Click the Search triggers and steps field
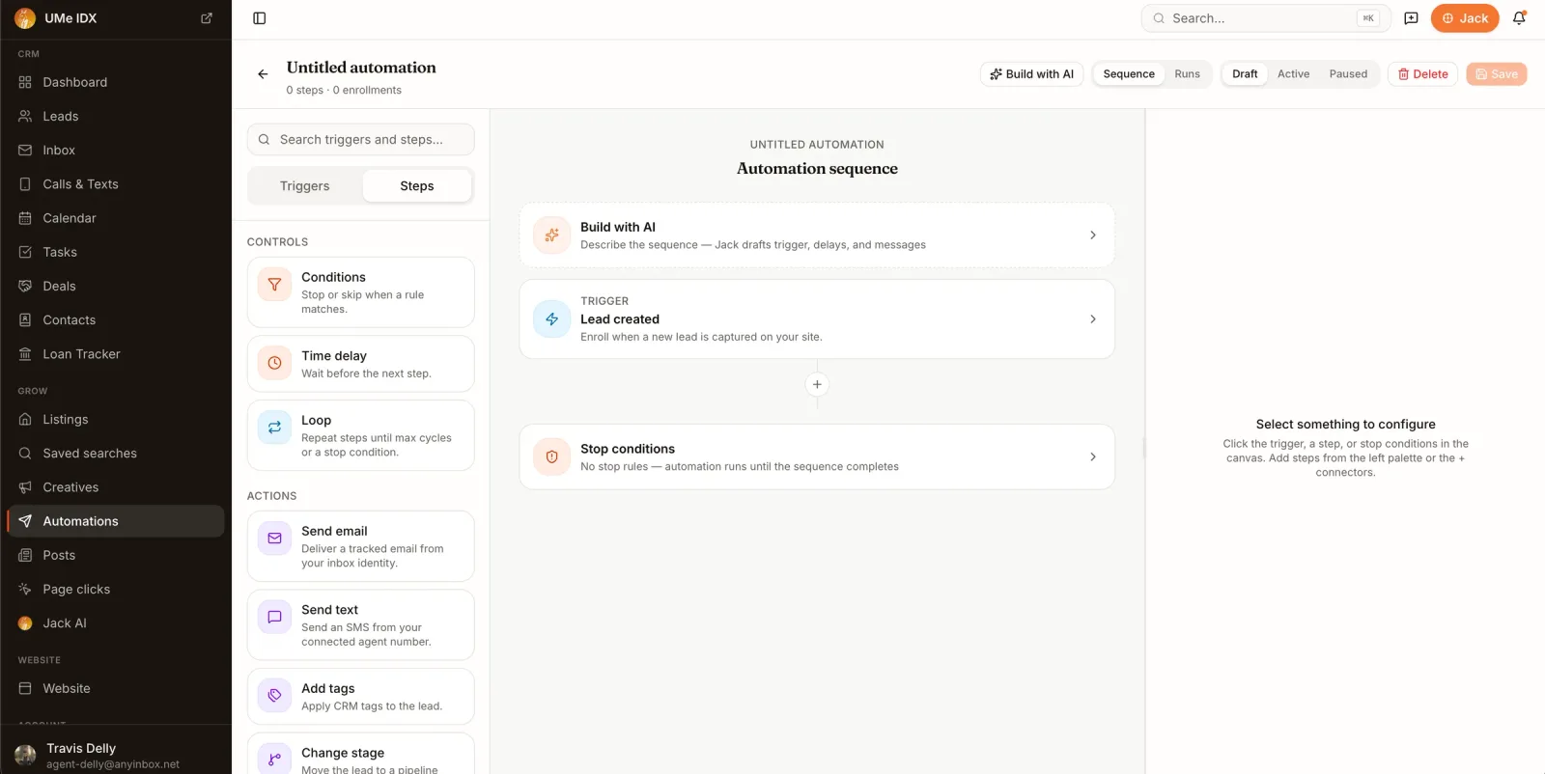 click(x=361, y=140)
